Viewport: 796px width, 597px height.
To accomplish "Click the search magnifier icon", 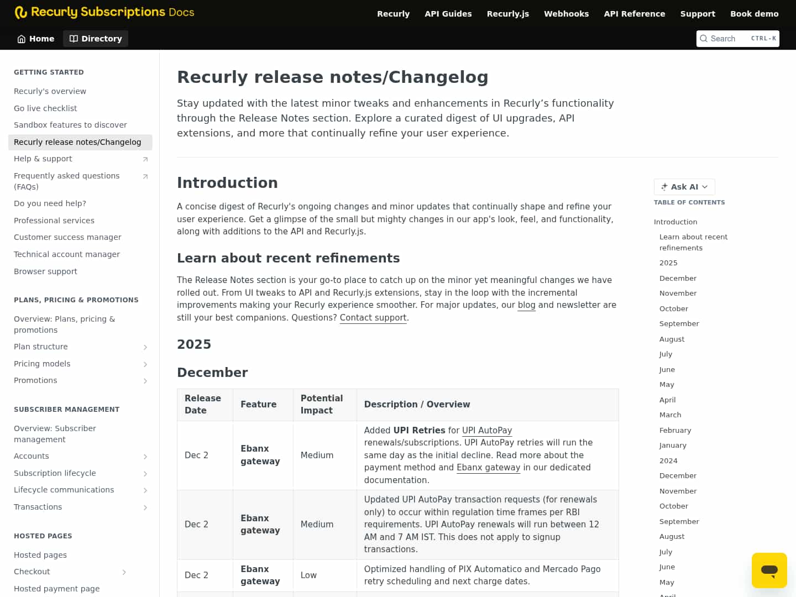I will (704, 39).
